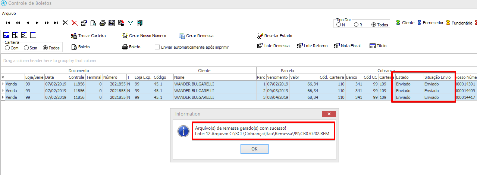The width and height of the screenshot is (477, 175).
Task: Select Carteira Sem radio button
Action: 26,48
